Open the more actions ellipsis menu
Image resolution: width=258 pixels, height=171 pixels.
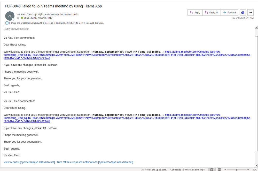pos(250,12)
